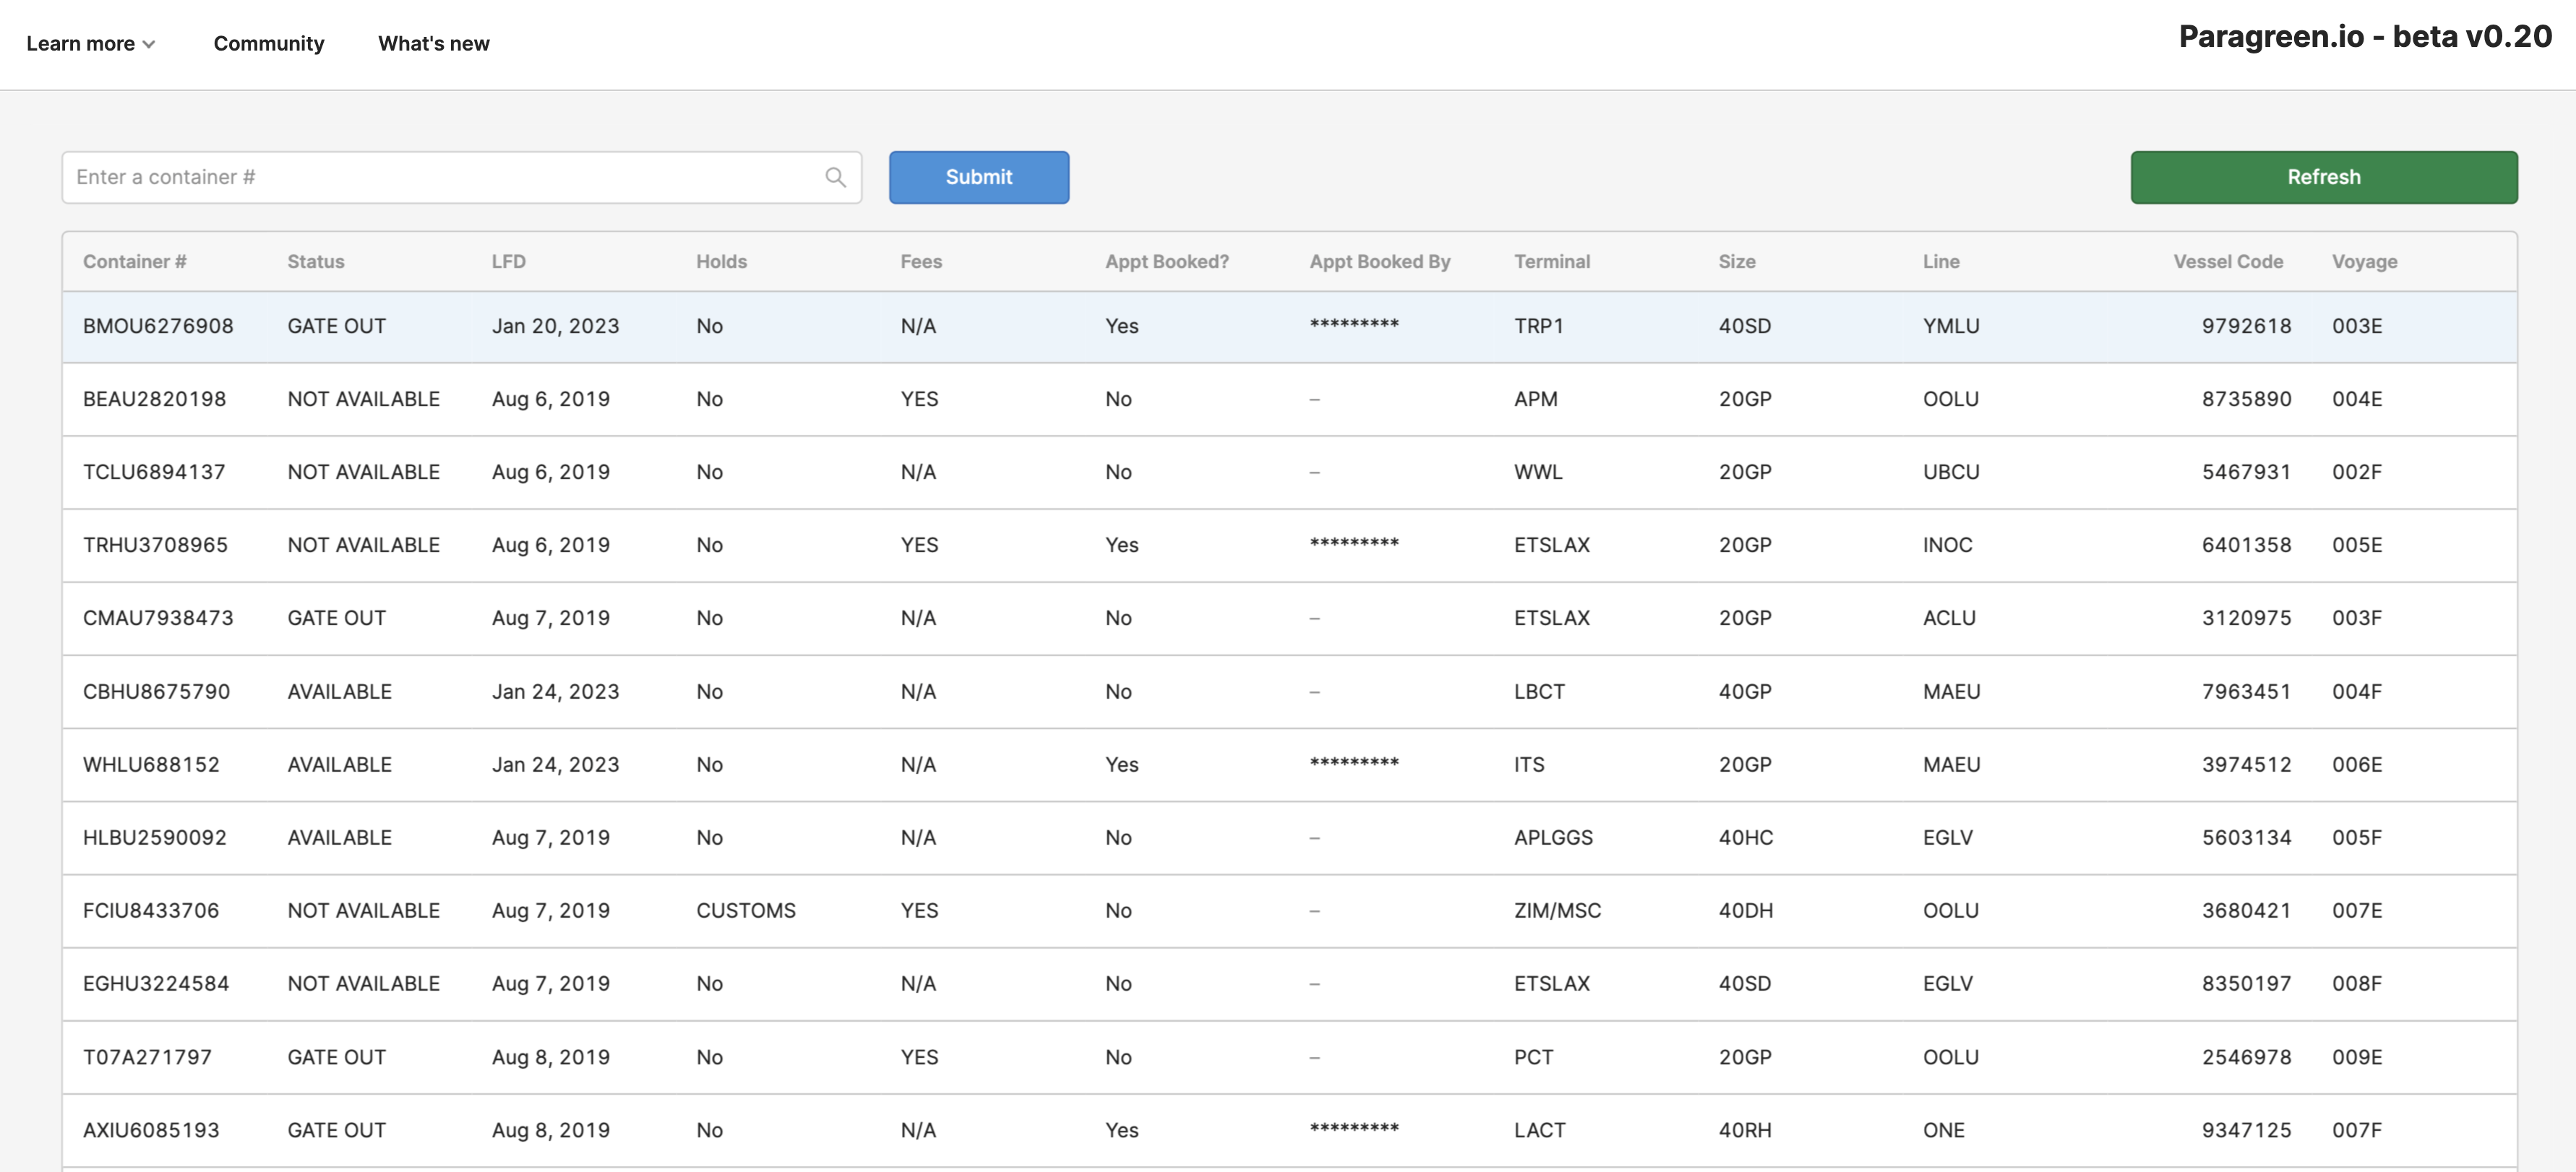Sort by the Status column header

tap(315, 261)
